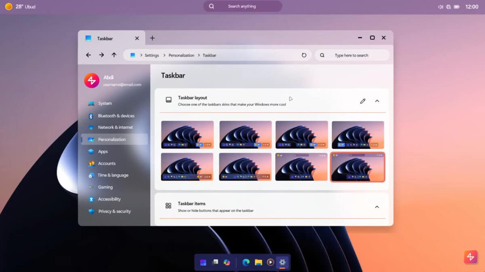The image size is (485, 272).
Task: Click the speaker icon in the system tray
Action: [x=440, y=6]
